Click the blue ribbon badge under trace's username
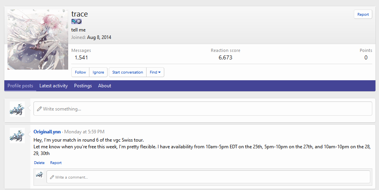 point(74,22)
